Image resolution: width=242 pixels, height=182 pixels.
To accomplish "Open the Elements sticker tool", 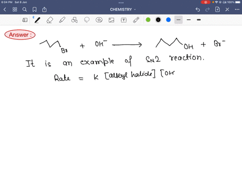I will pyautogui.click(x=99, y=20).
